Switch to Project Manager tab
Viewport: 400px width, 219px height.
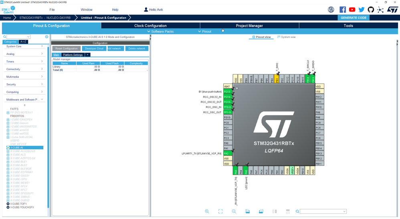249,26
